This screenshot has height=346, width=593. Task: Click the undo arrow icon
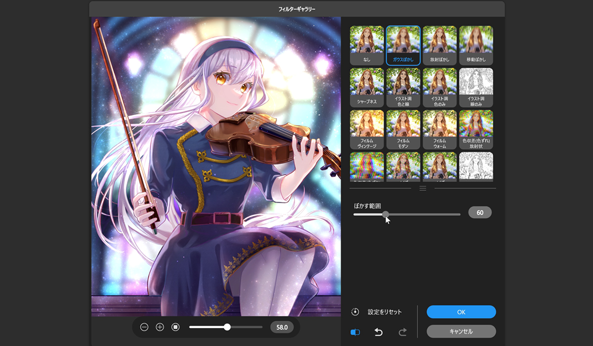coord(379,332)
